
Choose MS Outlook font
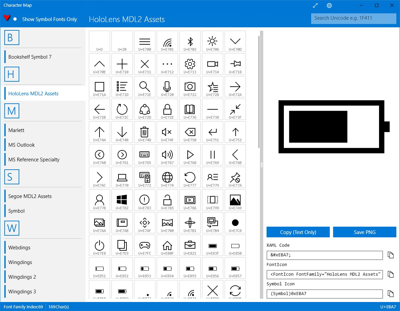click(43, 145)
